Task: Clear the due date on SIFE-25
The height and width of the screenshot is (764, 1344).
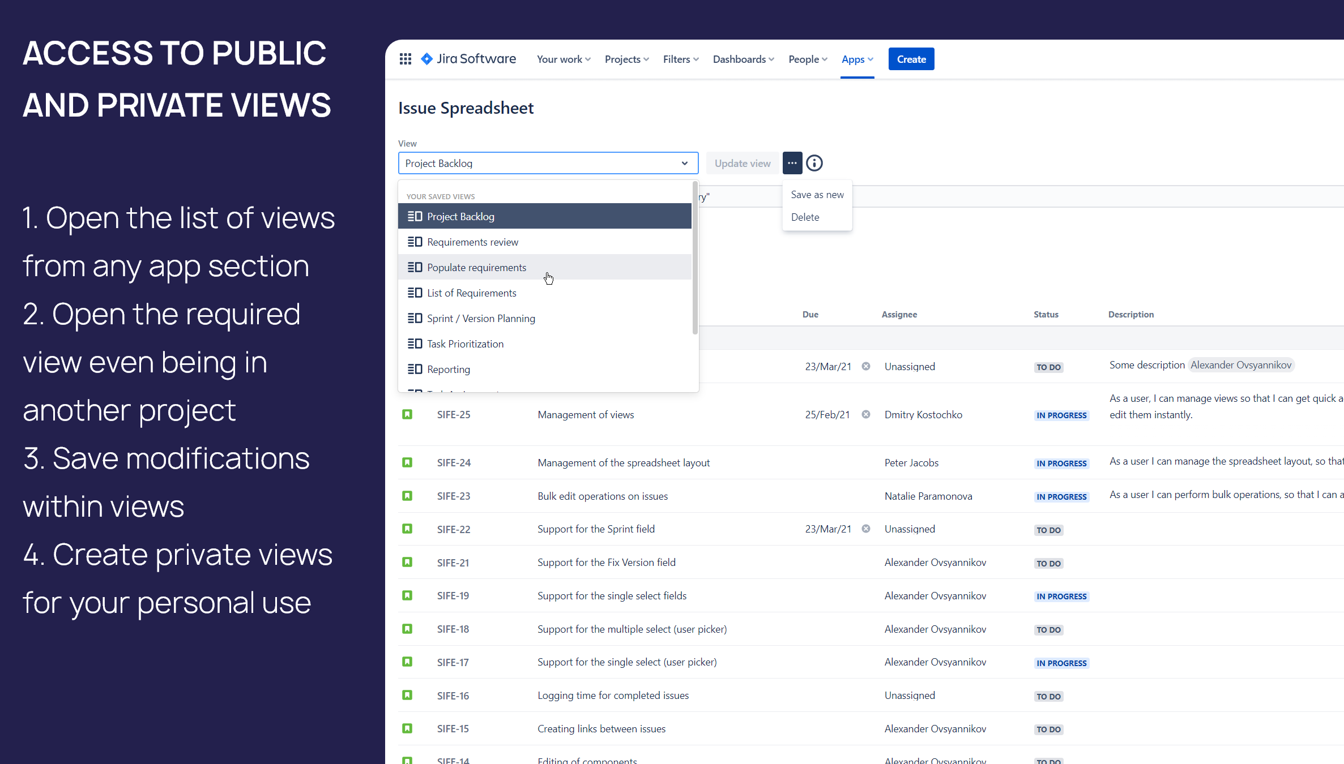Action: [865, 414]
